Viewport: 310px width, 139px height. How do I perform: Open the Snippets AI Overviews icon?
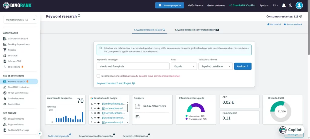point(137,106)
